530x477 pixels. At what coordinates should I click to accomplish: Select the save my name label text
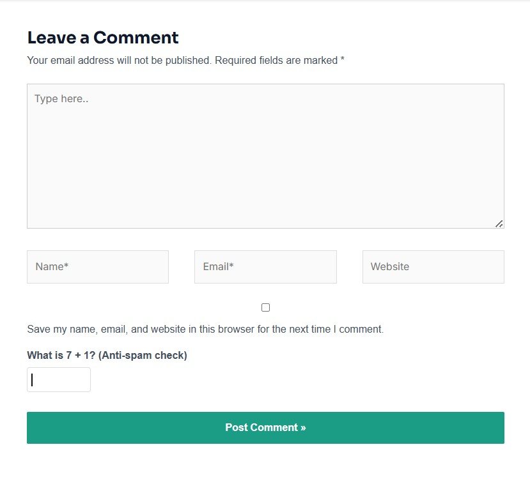pyautogui.click(x=205, y=329)
